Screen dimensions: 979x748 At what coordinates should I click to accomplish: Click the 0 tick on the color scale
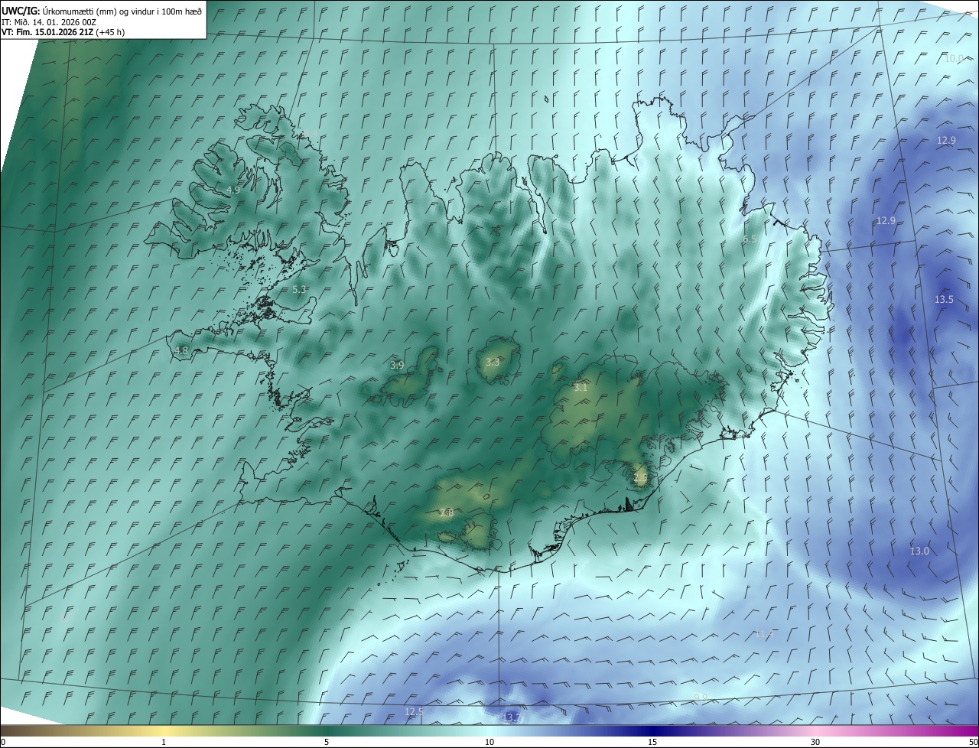tap(3, 742)
